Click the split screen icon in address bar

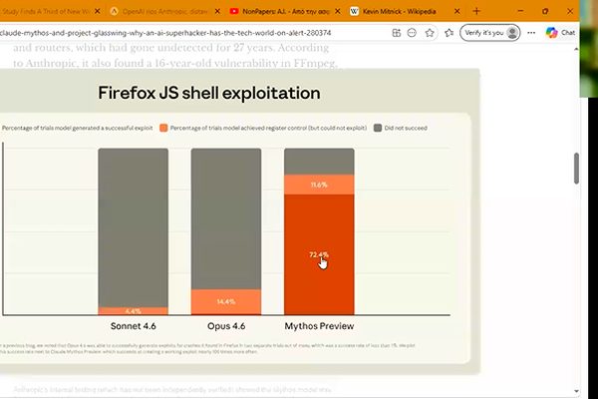(x=397, y=33)
